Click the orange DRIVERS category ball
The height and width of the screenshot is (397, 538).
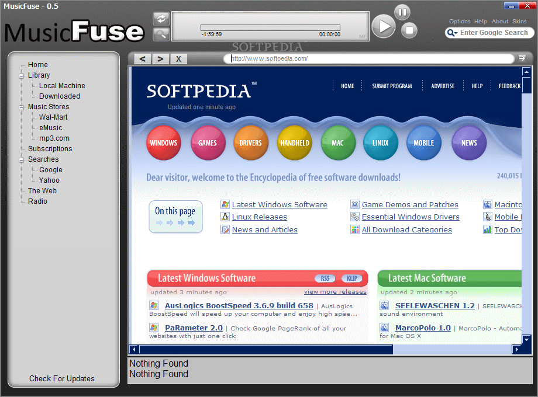coord(250,143)
